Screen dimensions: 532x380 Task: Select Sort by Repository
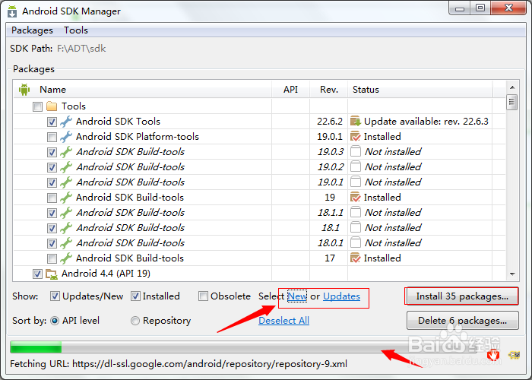click(x=135, y=321)
